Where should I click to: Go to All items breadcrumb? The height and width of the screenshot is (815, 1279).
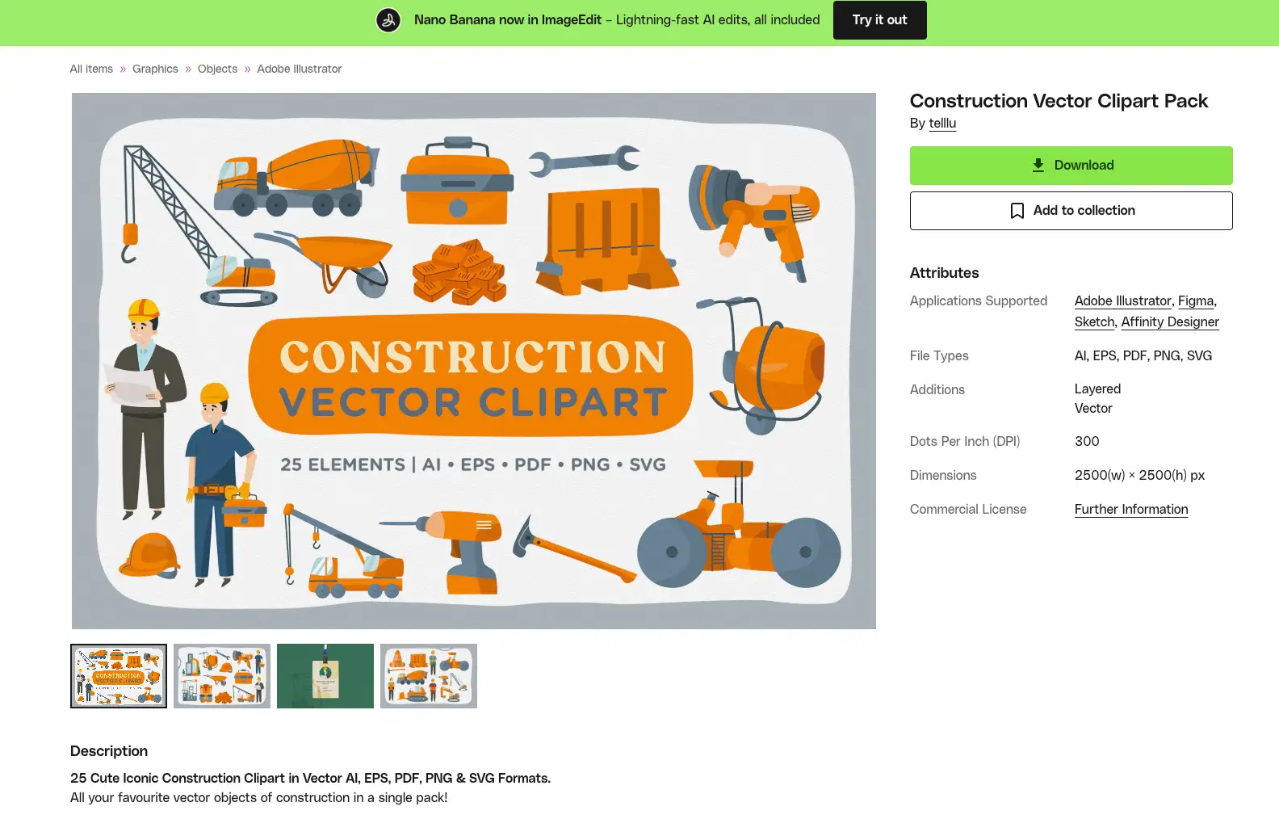click(91, 69)
